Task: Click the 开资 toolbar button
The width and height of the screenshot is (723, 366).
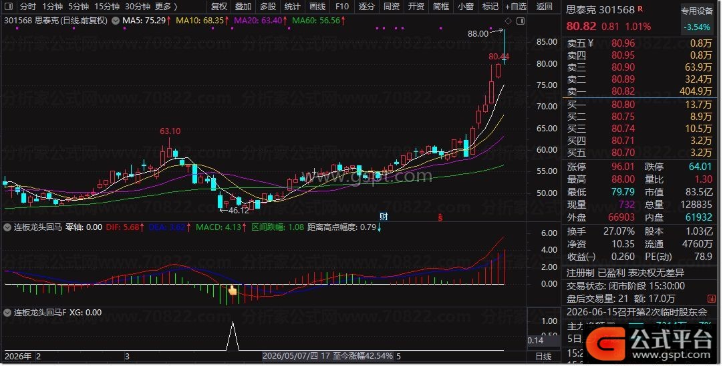Action: point(416,7)
